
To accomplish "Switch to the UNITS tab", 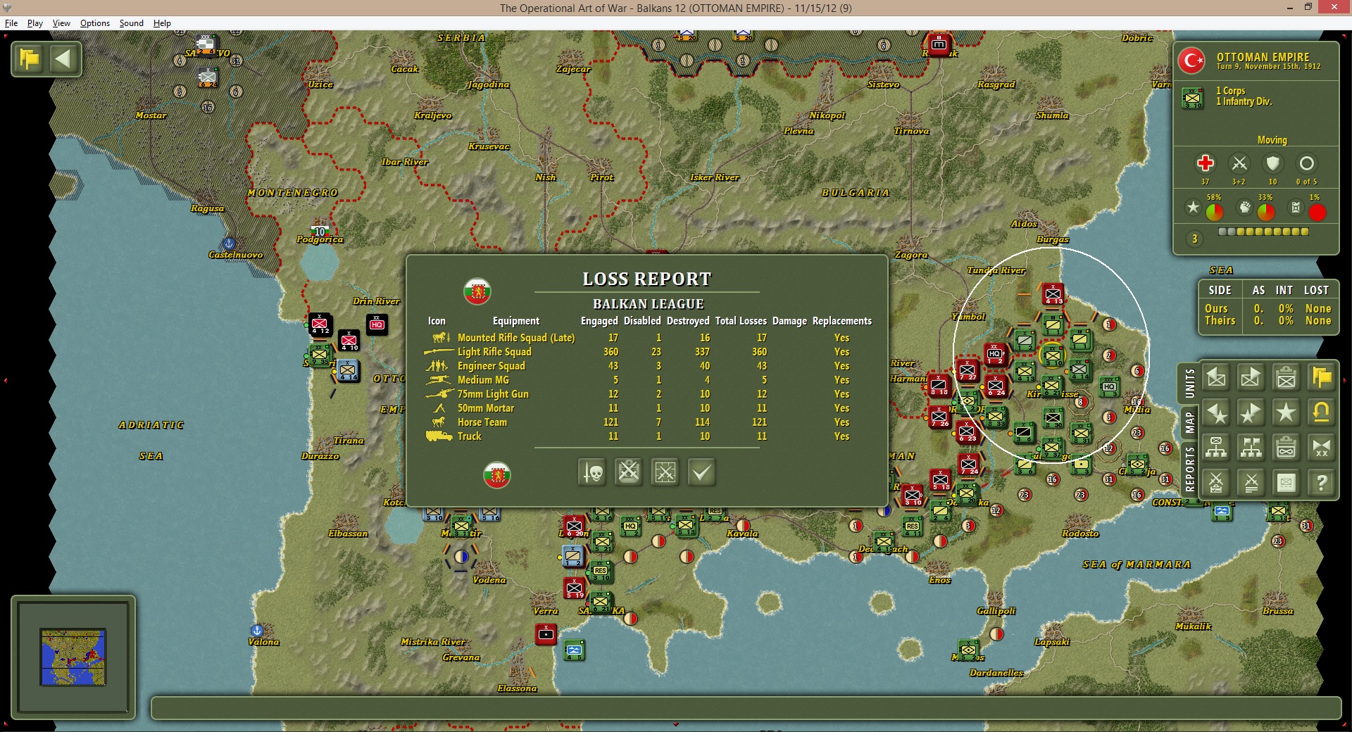I will (x=1189, y=384).
